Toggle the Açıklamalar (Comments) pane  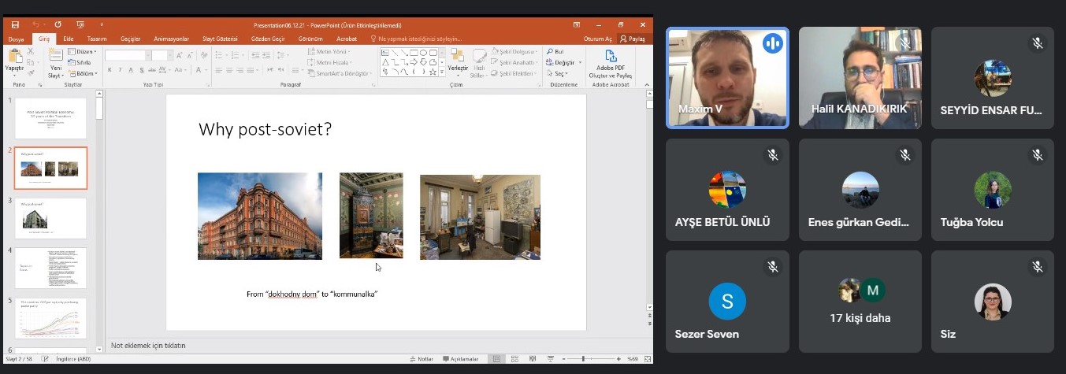(460, 359)
